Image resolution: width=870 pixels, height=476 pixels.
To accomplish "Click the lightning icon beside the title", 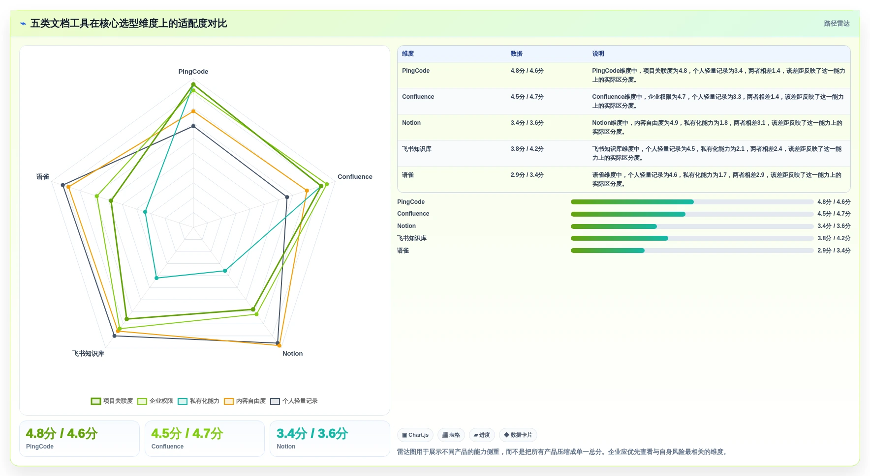I will (23, 24).
